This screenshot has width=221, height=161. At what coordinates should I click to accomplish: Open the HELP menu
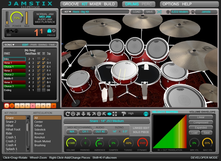(x=187, y=4)
